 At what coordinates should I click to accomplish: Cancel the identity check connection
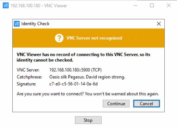[x=147, y=104]
